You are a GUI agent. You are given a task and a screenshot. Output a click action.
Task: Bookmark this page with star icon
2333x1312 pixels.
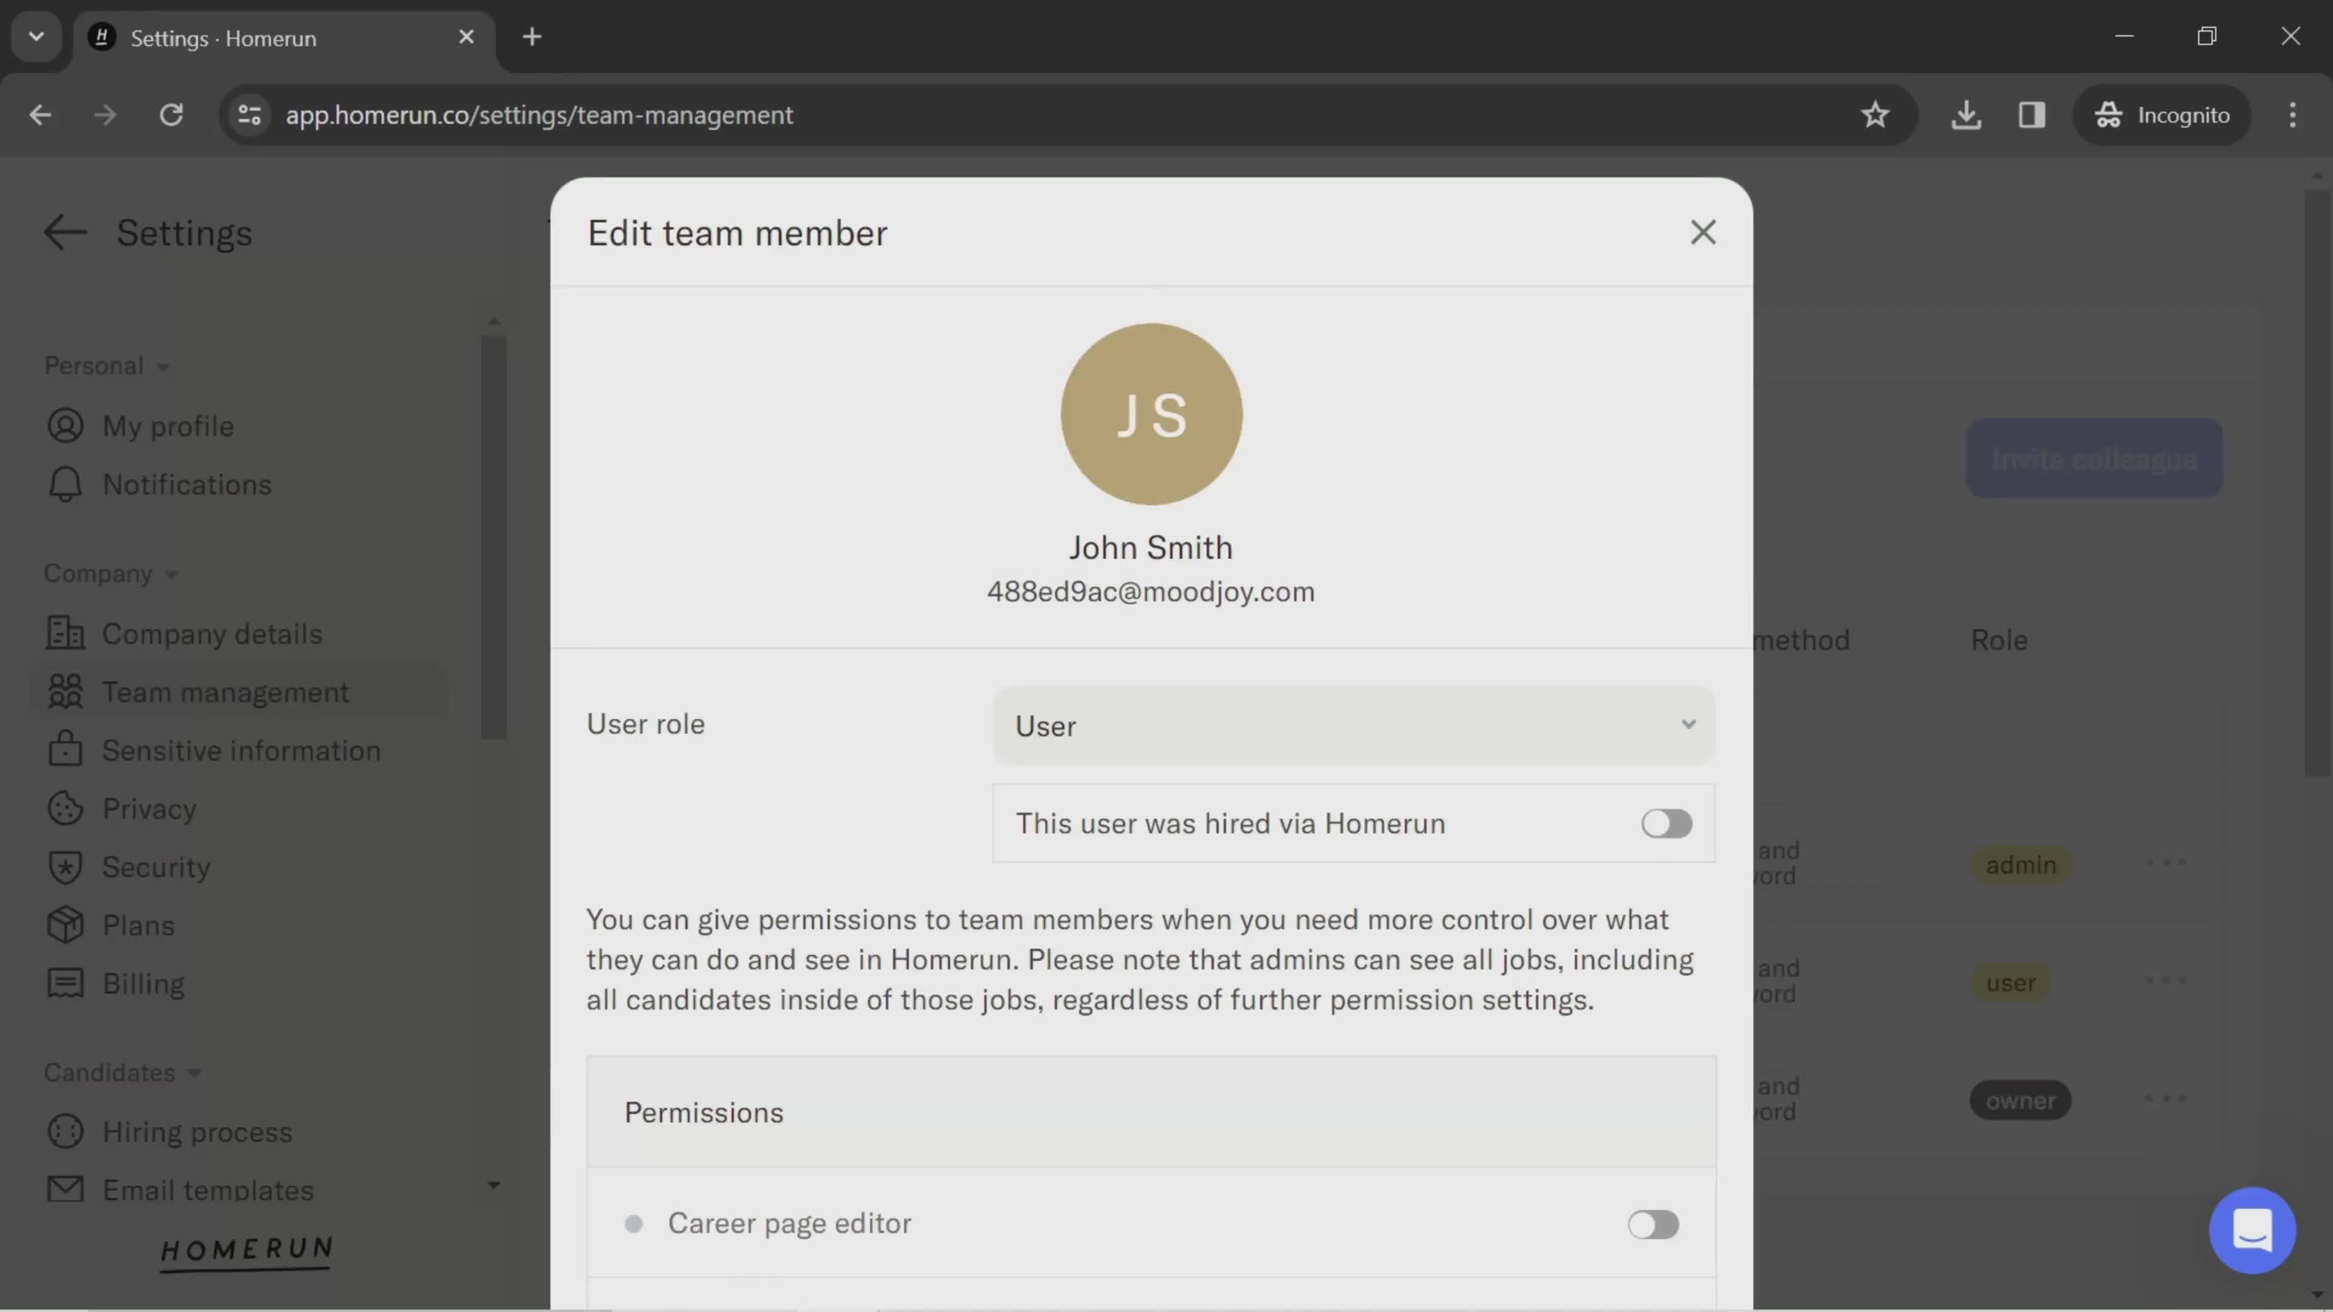[x=1875, y=115]
